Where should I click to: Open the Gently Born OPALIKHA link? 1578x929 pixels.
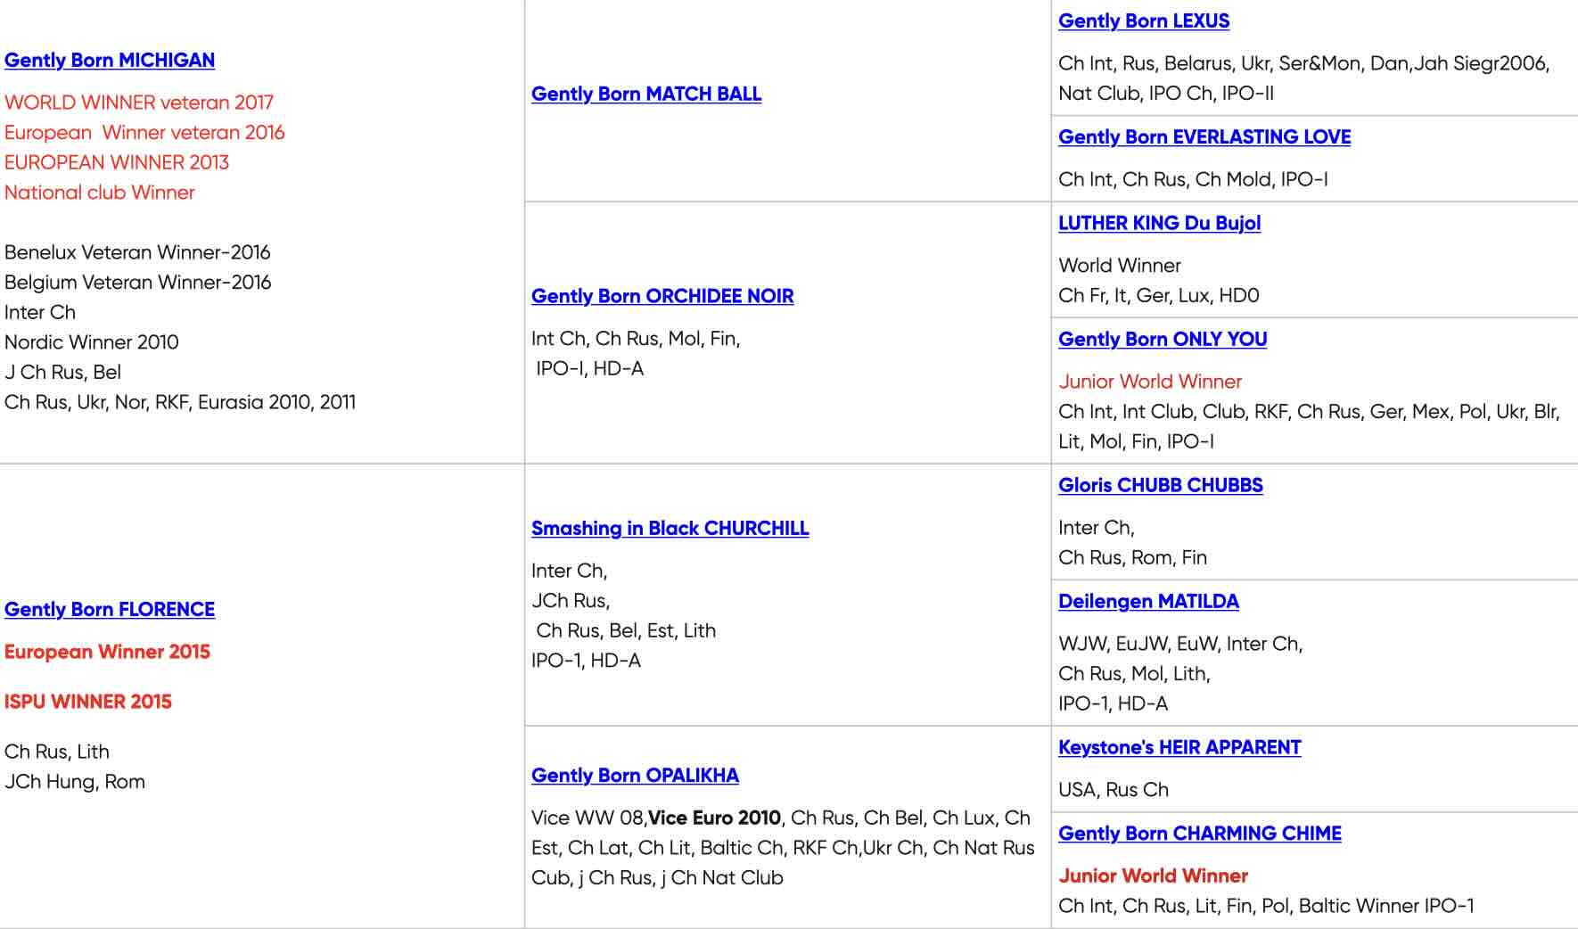635,775
